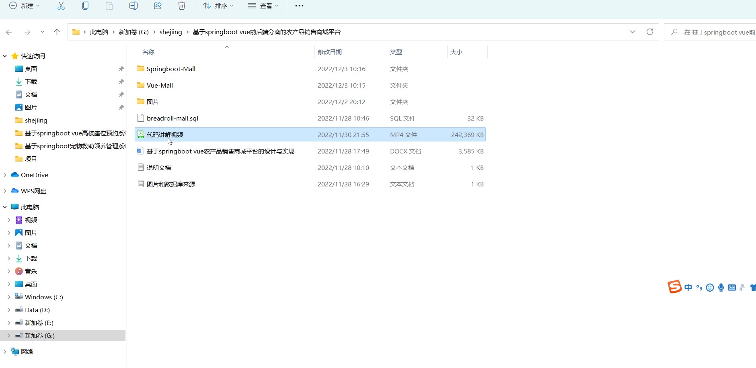The width and height of the screenshot is (756, 368).
Task: Select breadroll-mall.sql file
Action: point(310,118)
